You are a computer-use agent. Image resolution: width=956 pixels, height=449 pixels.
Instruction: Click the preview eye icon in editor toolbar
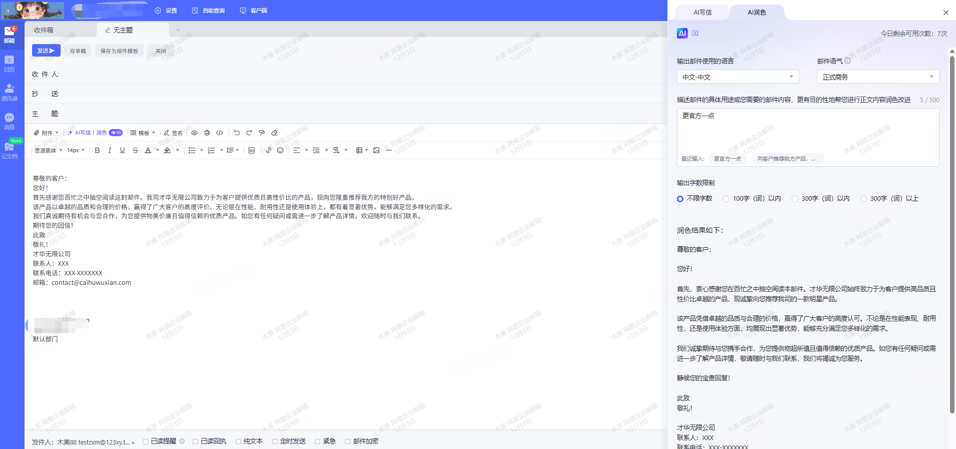194,133
